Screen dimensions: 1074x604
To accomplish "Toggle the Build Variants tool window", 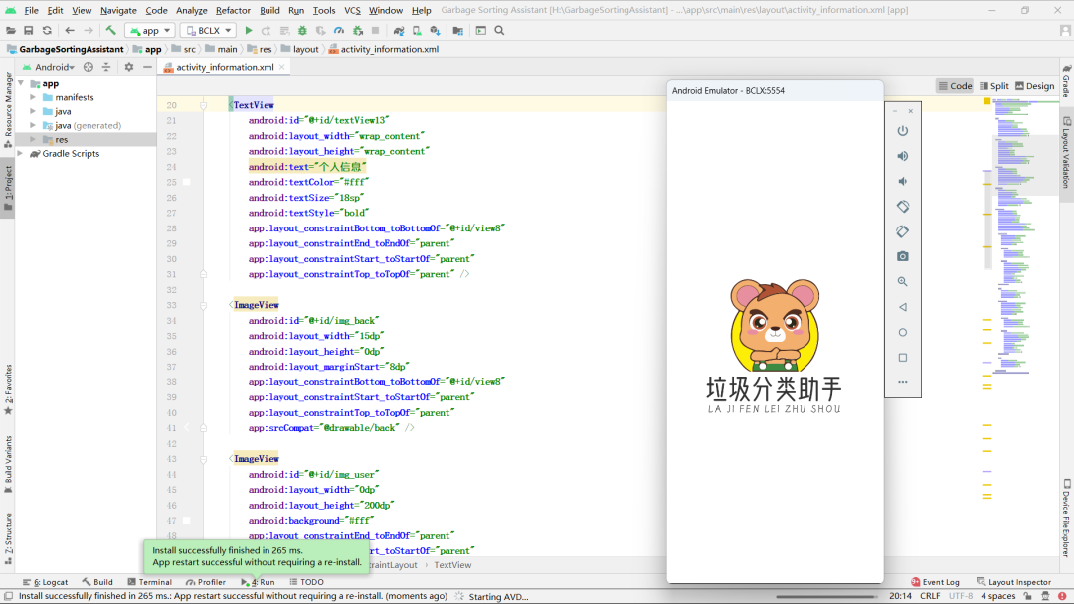I will click(x=8, y=464).
